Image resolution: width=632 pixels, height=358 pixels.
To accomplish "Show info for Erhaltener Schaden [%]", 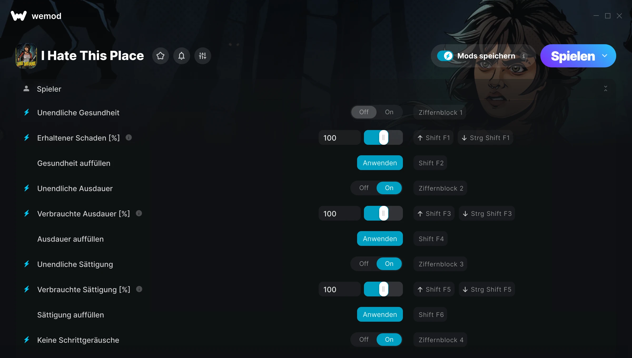I will pyautogui.click(x=129, y=137).
